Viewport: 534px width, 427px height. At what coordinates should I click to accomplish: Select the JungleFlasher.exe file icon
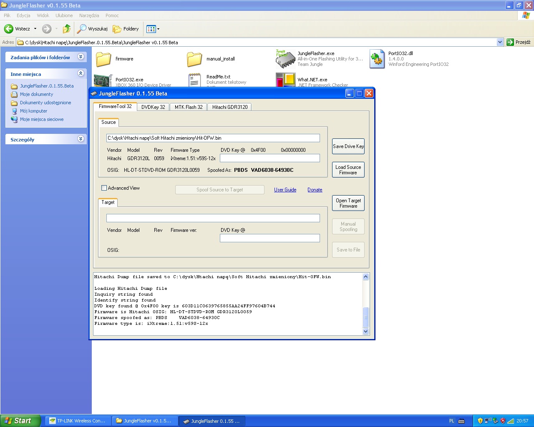coord(285,59)
